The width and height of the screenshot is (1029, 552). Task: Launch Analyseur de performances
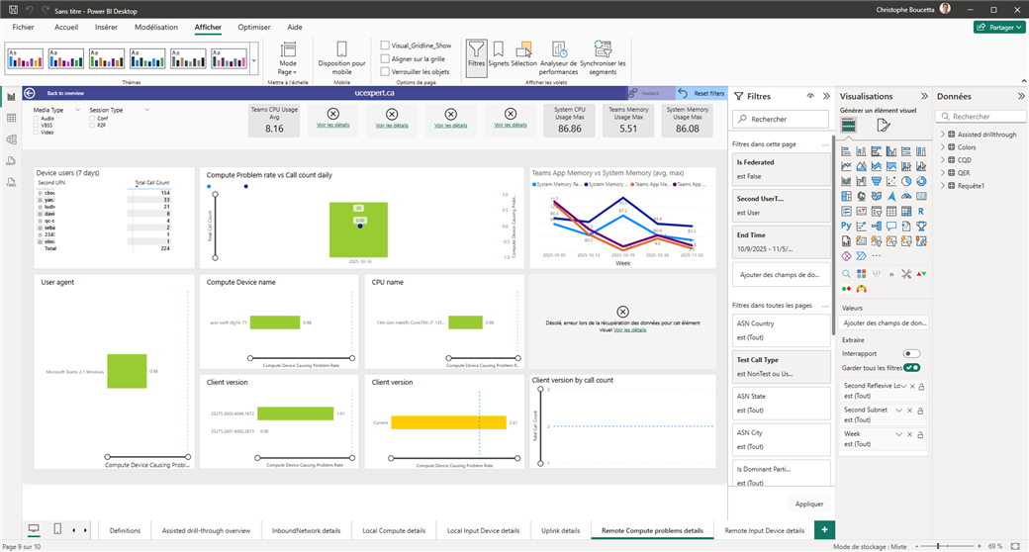(559, 50)
